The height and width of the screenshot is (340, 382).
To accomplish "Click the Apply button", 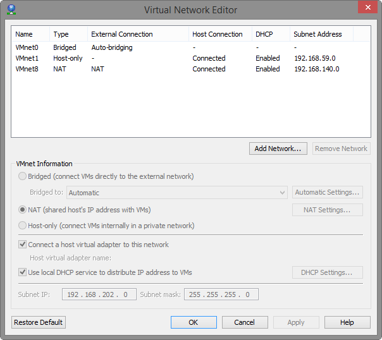I will tap(296, 322).
